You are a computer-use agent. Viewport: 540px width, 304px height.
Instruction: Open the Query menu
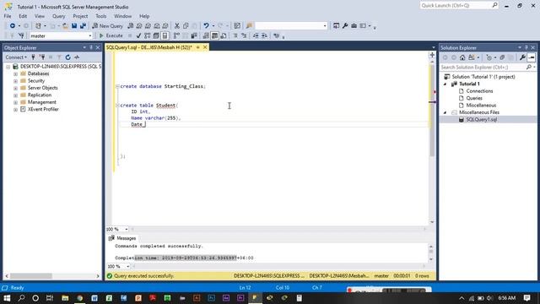[58, 16]
